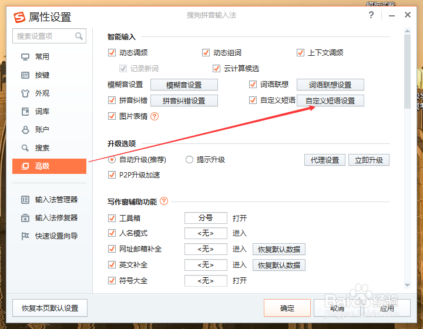Select 提示升级 radio button

point(189,160)
